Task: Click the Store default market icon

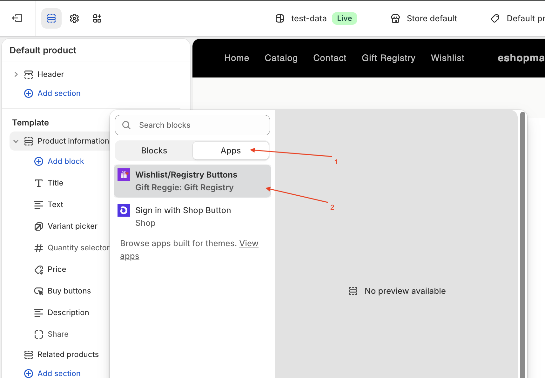Action: (395, 18)
